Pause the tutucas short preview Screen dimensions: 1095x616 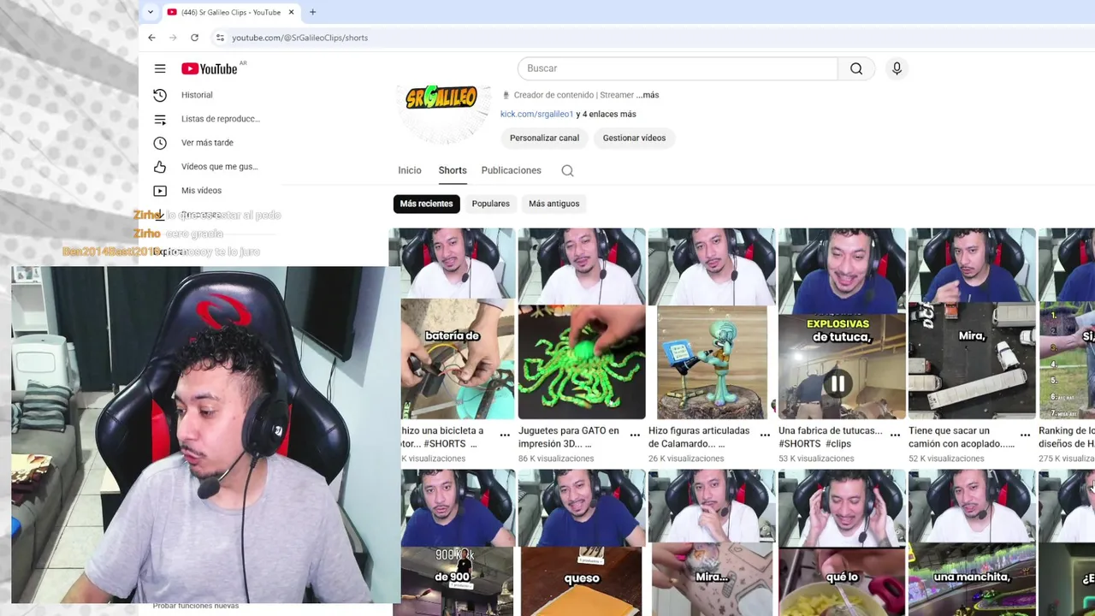click(838, 385)
